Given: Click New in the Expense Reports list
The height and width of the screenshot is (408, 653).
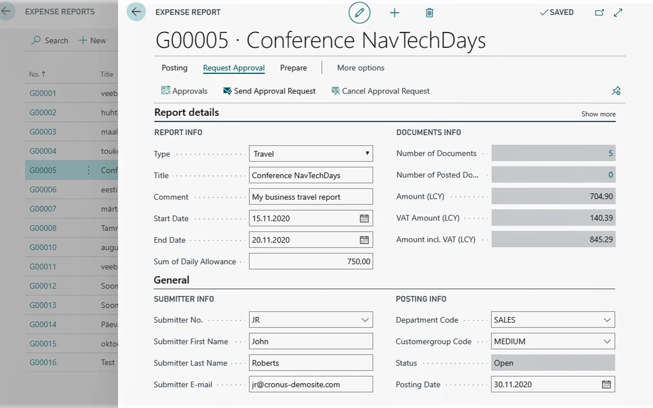Looking at the screenshot, I should 92,40.
